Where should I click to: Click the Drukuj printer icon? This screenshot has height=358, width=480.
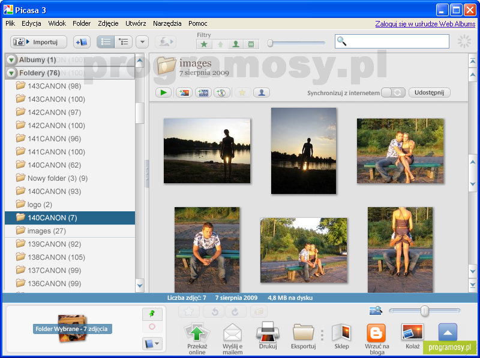coord(268,335)
